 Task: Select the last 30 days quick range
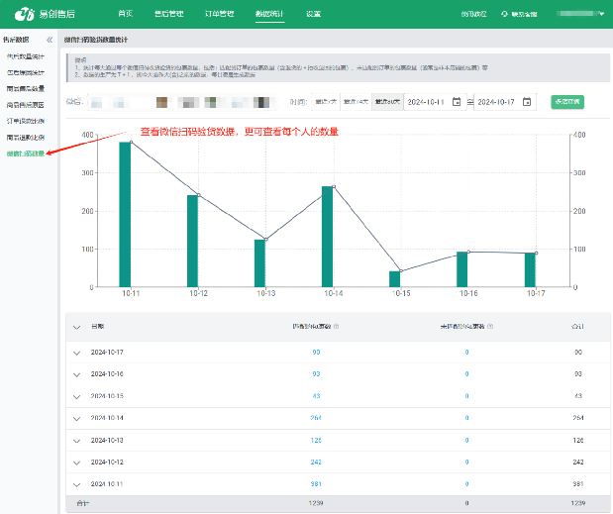click(386, 101)
